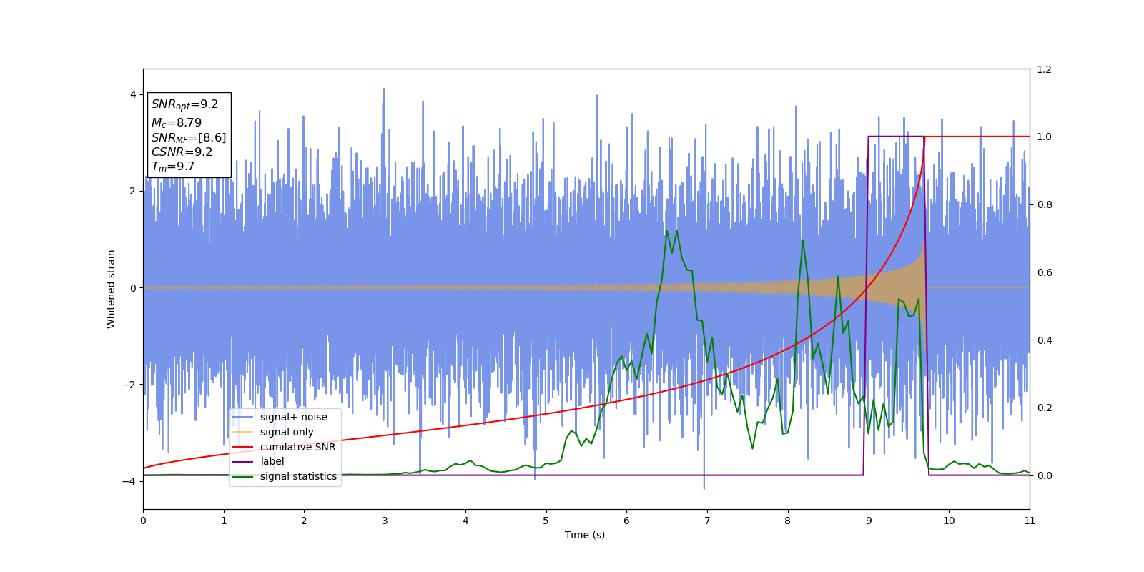This screenshot has width=1144, height=572.
Task: Click the CSNR=9.2 annotation text
Action: pyautogui.click(x=182, y=152)
